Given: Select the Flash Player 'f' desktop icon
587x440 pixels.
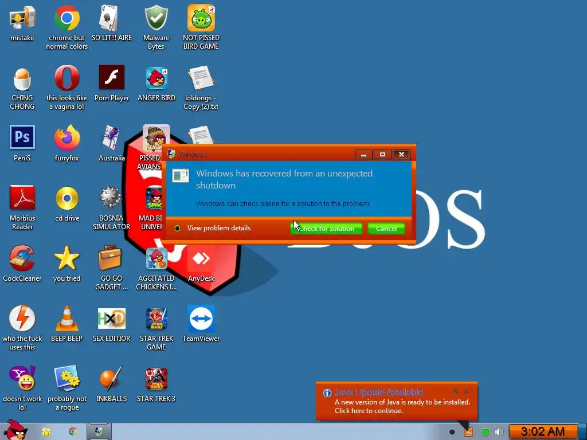Looking at the screenshot, I should 112,77.
